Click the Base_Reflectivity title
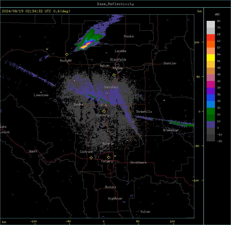 (115, 4)
